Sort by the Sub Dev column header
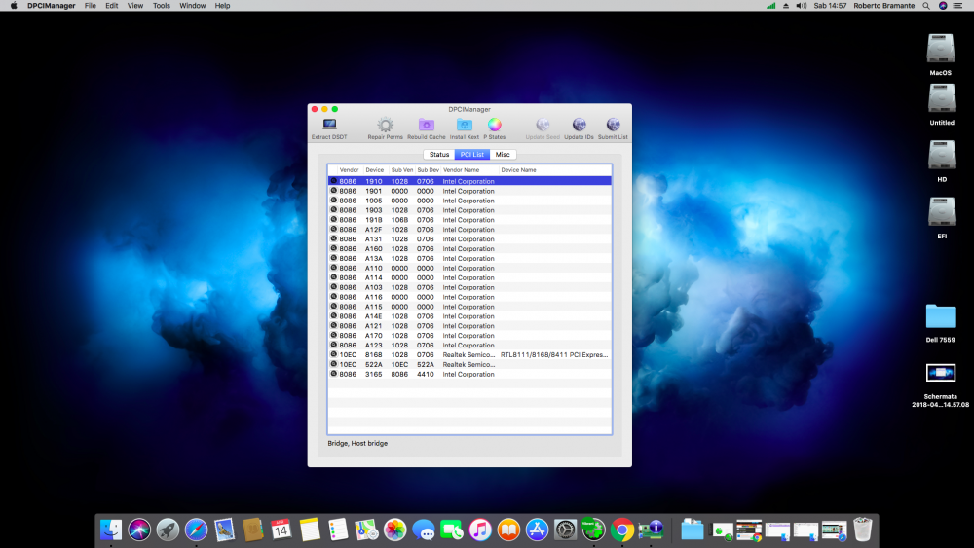This screenshot has width=974, height=548. coord(428,170)
